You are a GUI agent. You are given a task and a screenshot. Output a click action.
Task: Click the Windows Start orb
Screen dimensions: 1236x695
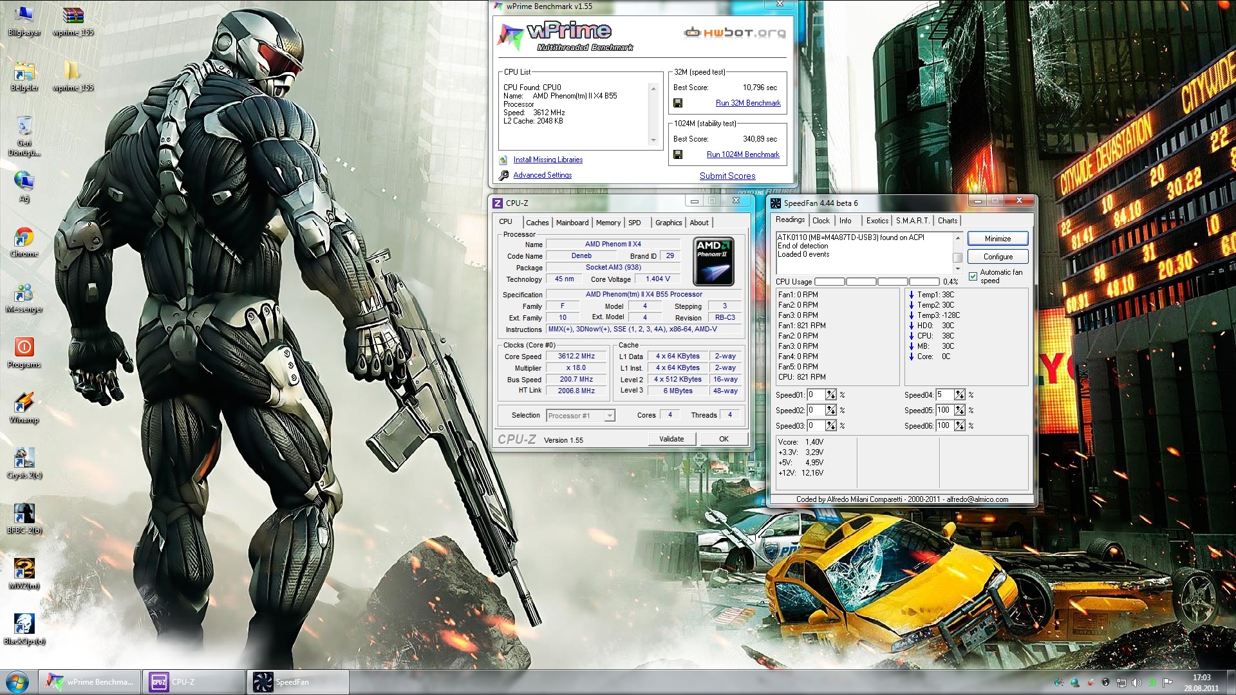point(17,681)
